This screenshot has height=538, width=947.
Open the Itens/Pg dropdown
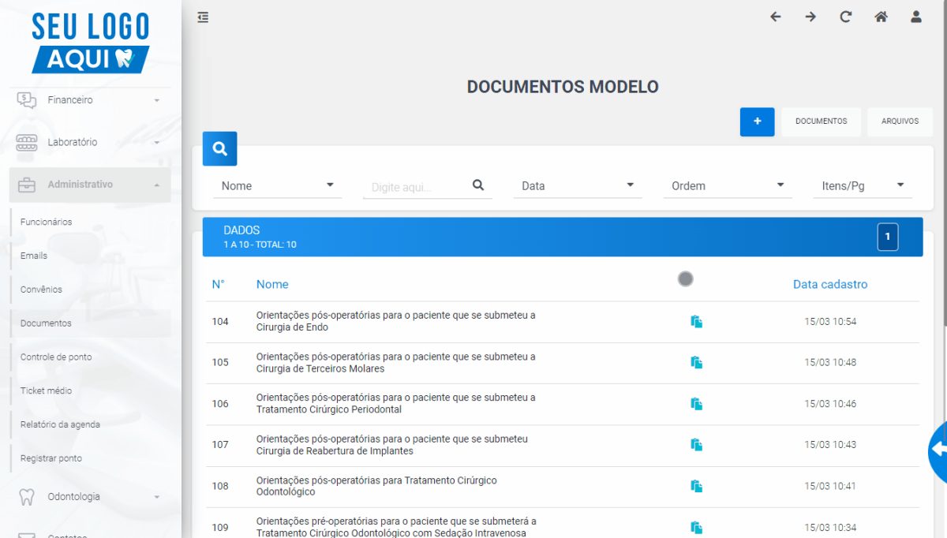pyautogui.click(x=863, y=186)
